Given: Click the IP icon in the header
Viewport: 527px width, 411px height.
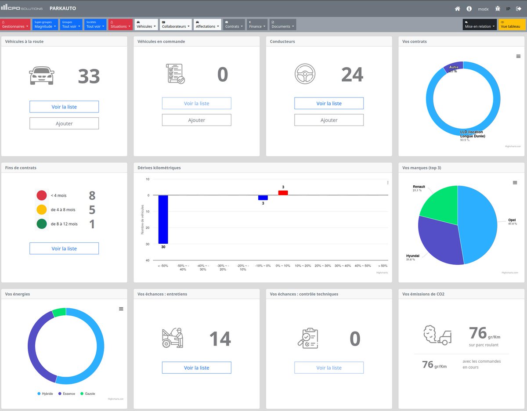Looking at the screenshot, I should click(x=509, y=8).
